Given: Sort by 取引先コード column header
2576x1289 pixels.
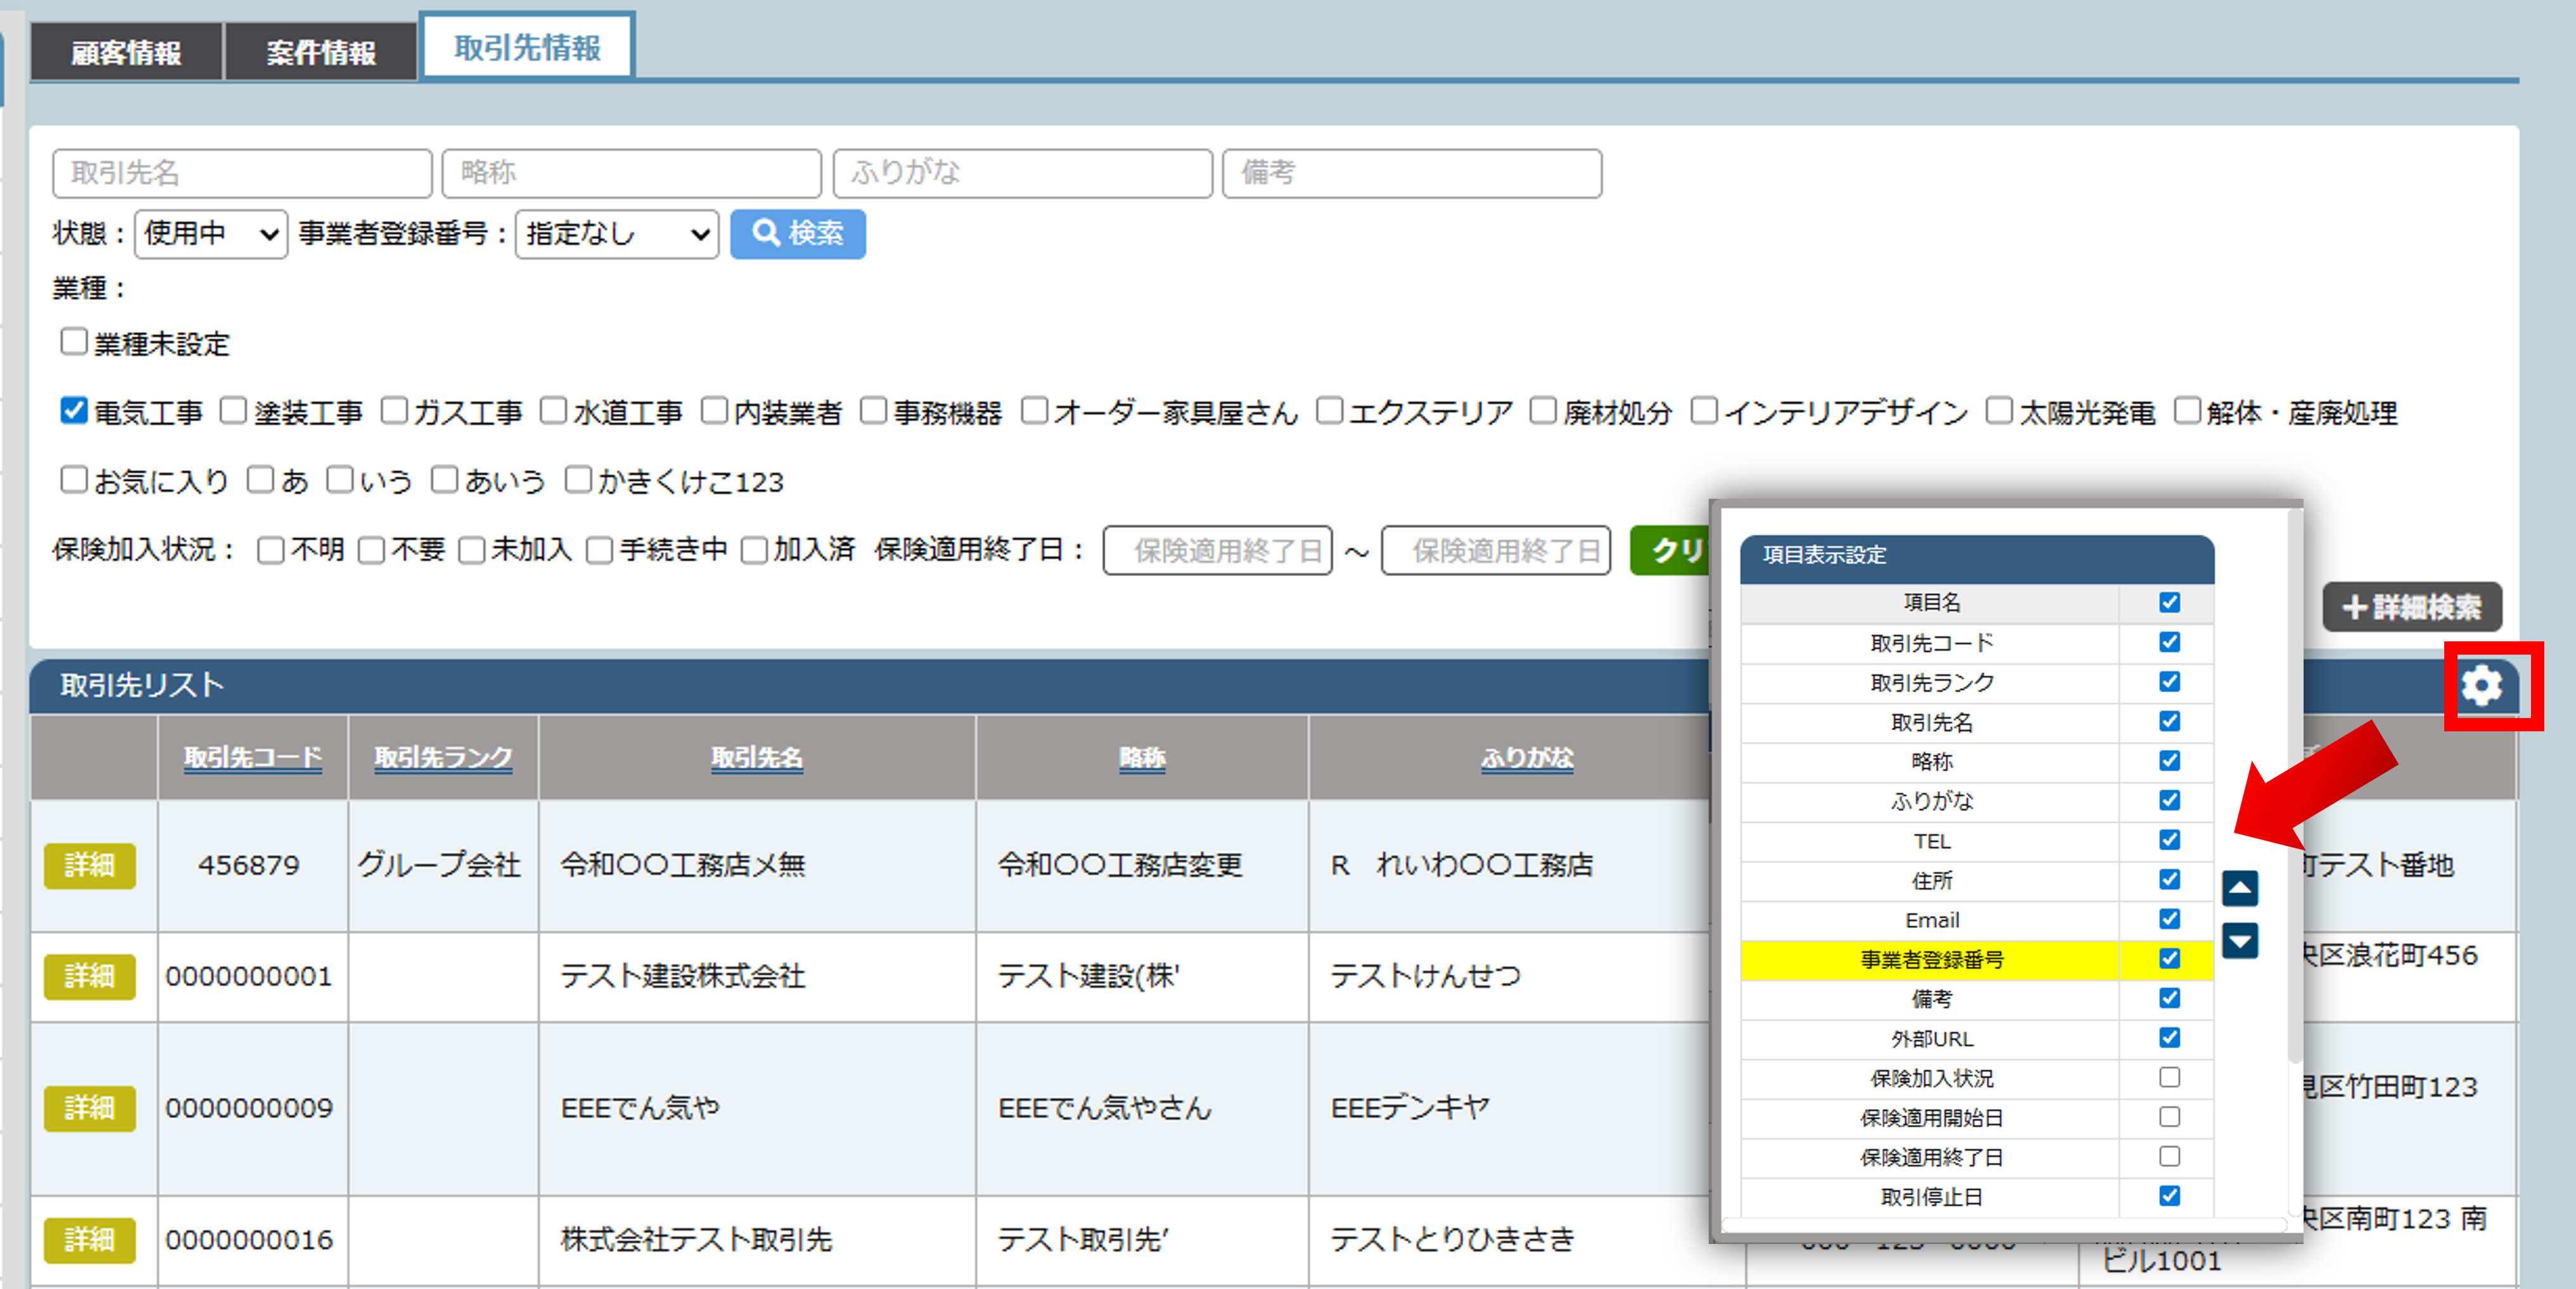Looking at the screenshot, I should (x=252, y=757).
